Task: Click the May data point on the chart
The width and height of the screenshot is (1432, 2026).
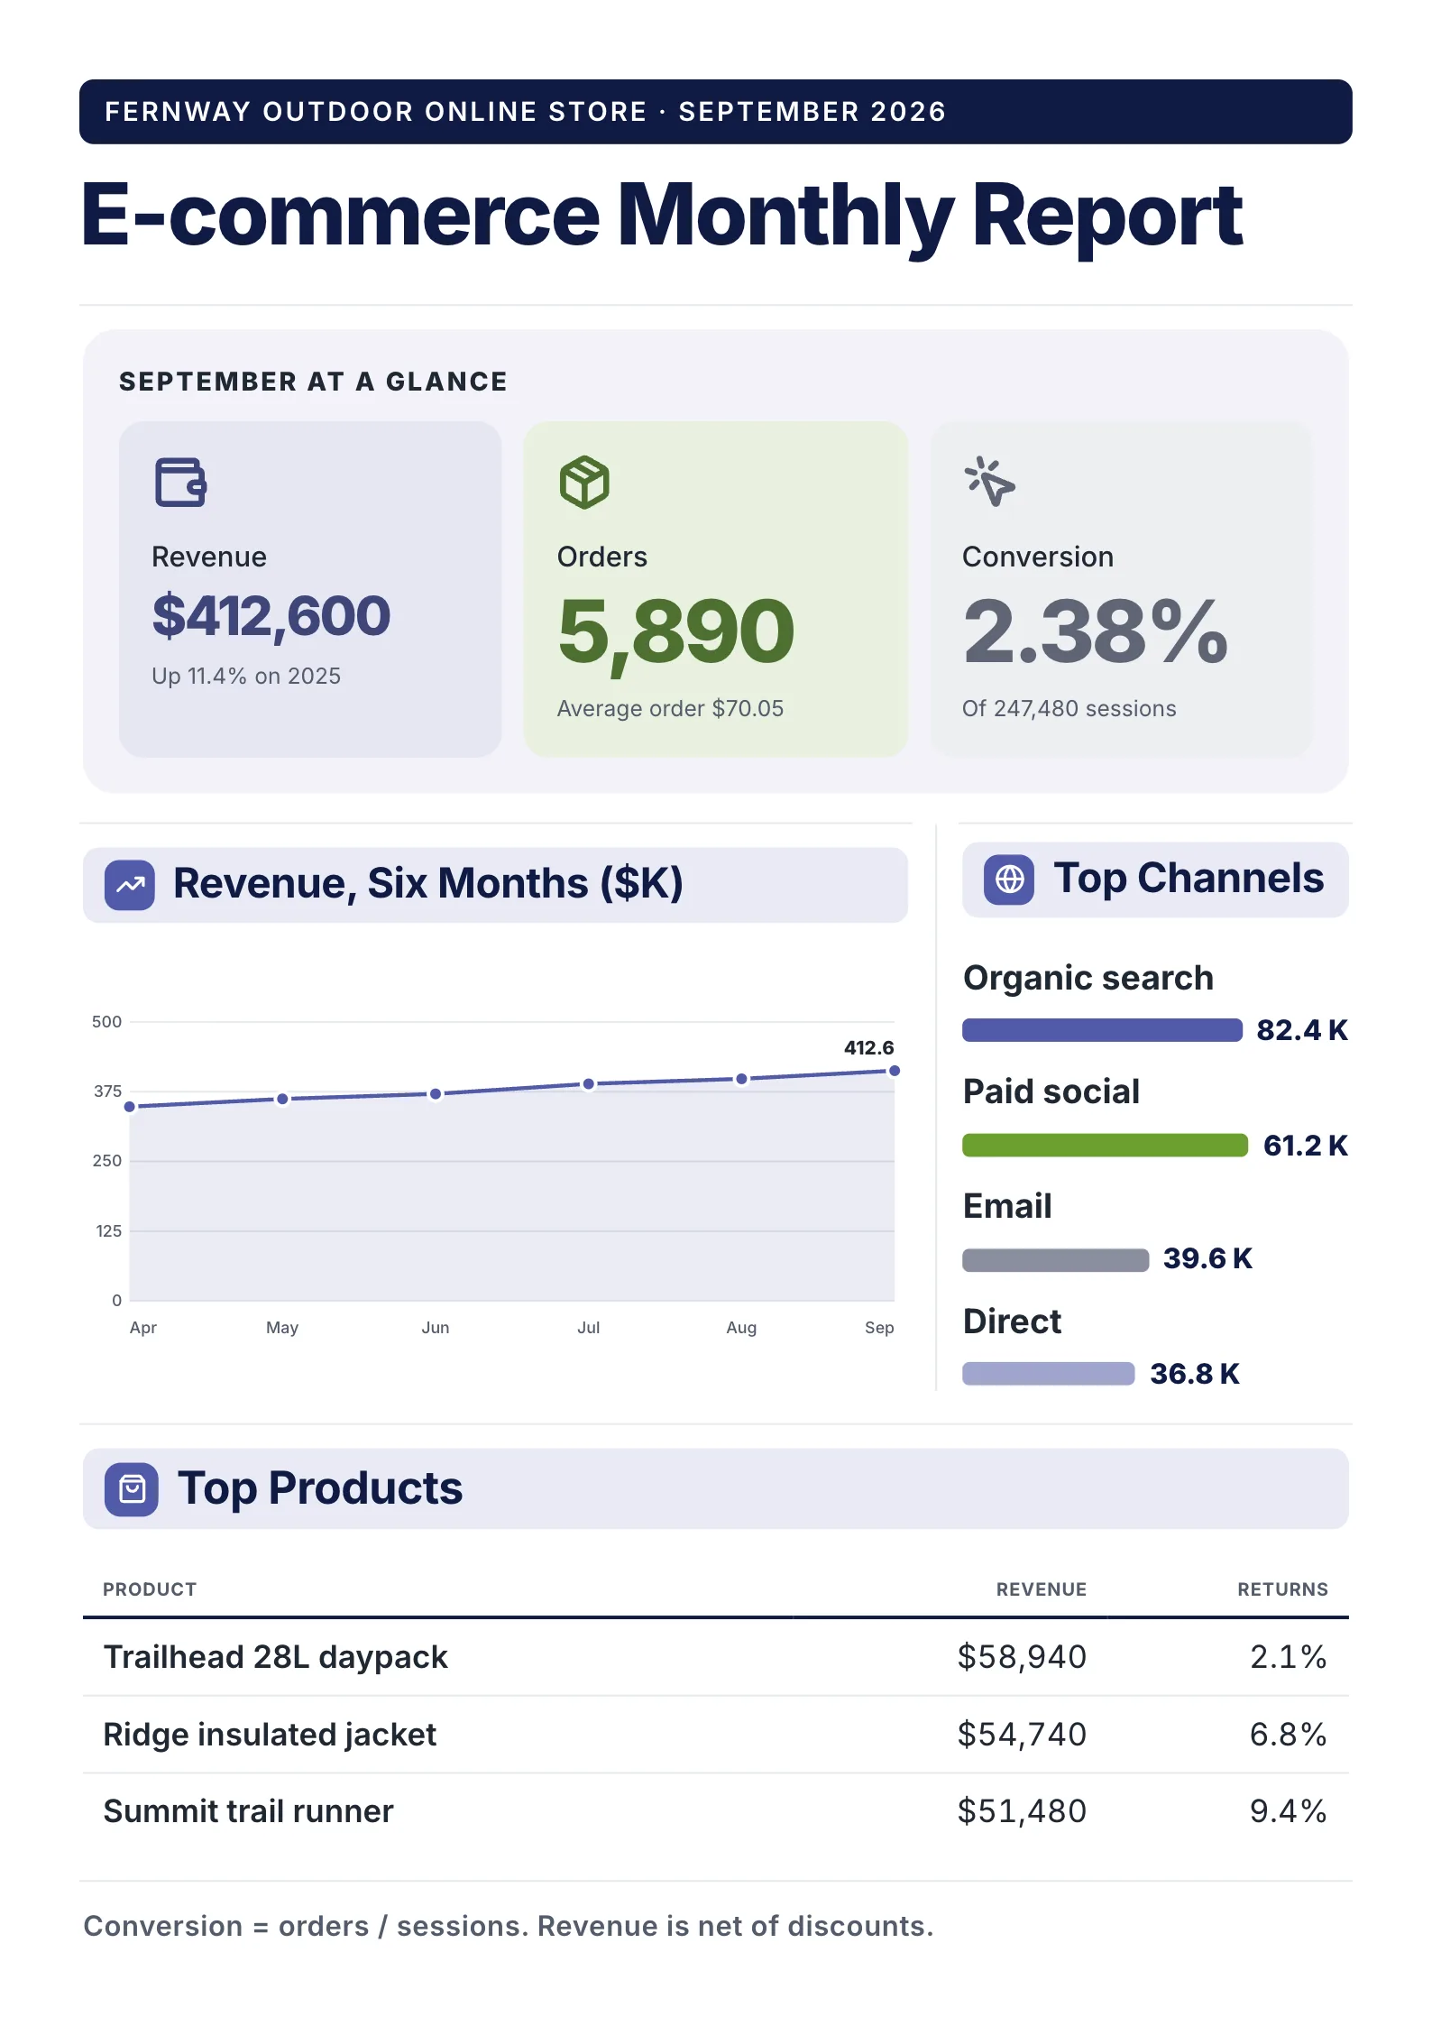Action: [282, 1099]
